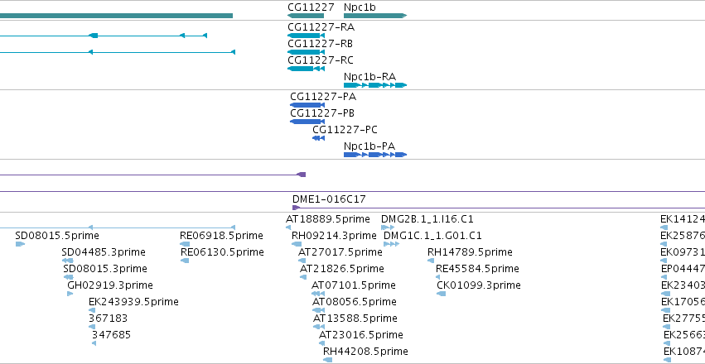This screenshot has width=705, height=364.
Task: Select the GH02919.3prime EST arrow
Action: (x=70, y=294)
